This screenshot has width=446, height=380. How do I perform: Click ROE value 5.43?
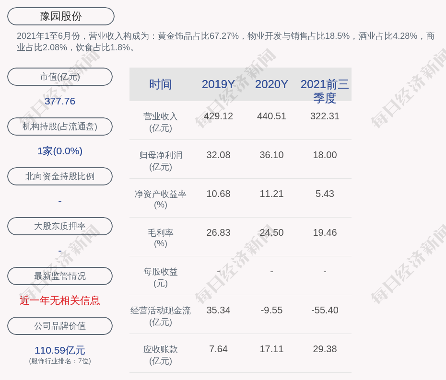click(325, 194)
